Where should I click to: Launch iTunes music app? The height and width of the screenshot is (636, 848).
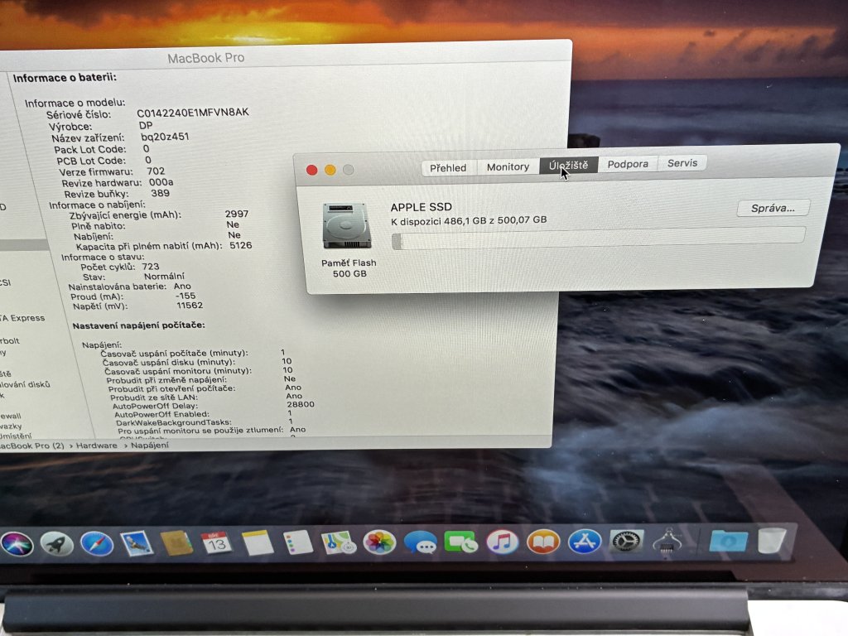(502, 542)
